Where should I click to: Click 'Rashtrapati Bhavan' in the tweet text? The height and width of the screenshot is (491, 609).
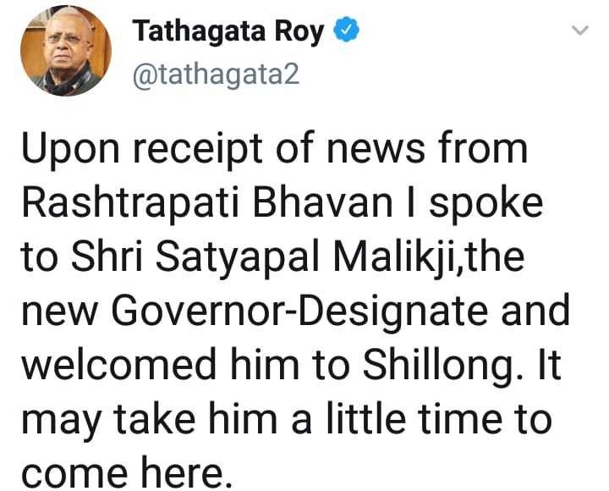point(207,205)
